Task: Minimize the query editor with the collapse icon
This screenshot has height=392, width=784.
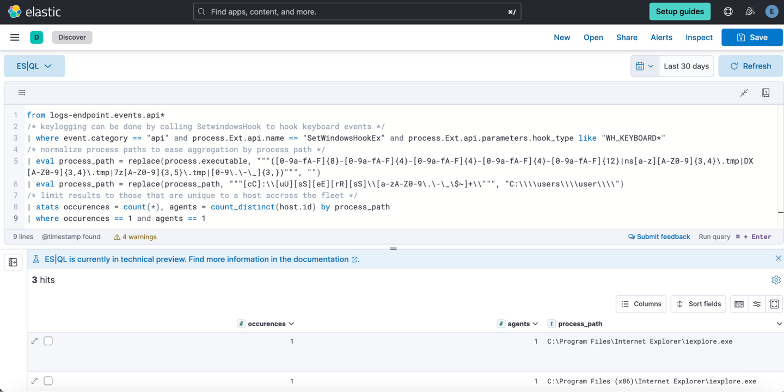Action: click(x=744, y=93)
